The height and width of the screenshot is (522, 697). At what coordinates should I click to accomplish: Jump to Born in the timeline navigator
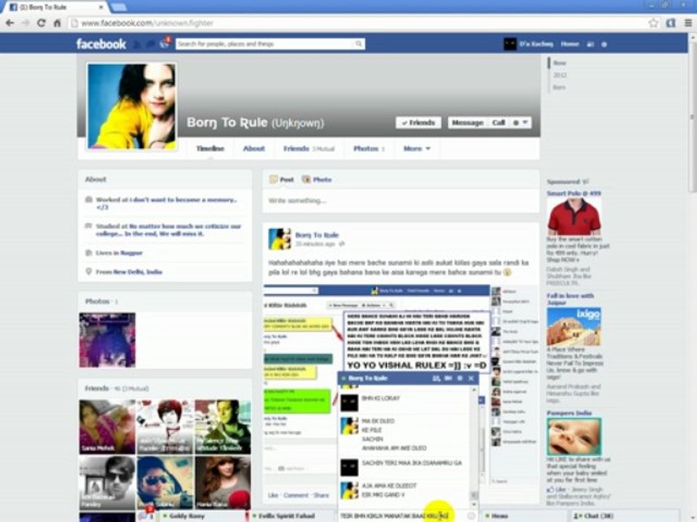point(559,88)
